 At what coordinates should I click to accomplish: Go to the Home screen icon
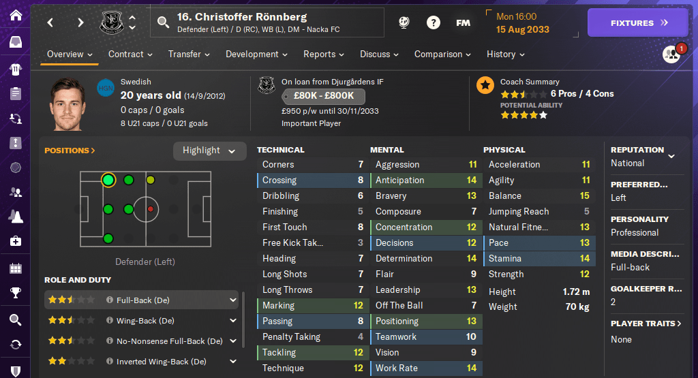pyautogui.click(x=15, y=15)
